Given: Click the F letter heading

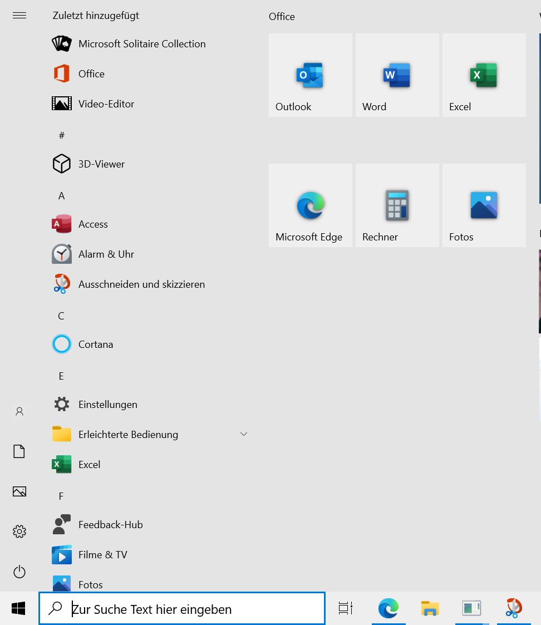Looking at the screenshot, I should point(61,496).
